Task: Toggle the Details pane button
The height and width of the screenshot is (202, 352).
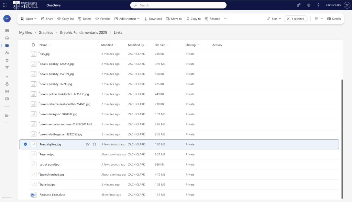Action: click(x=334, y=19)
